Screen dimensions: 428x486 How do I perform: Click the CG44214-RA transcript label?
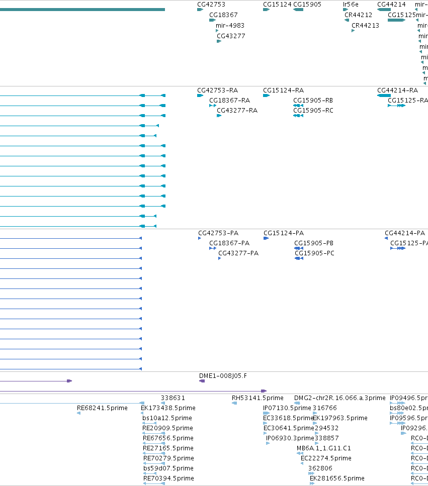[398, 90]
